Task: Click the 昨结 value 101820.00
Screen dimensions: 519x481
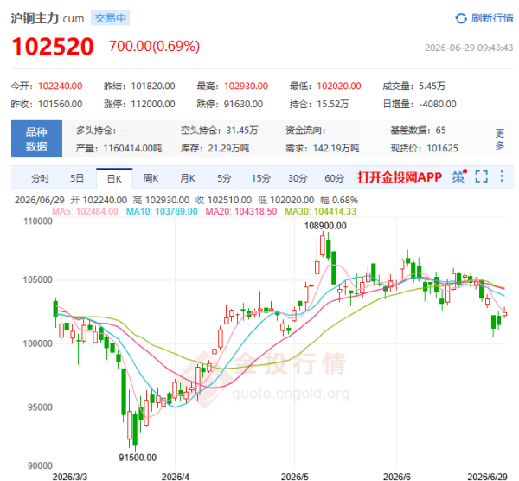Action: 153,86
